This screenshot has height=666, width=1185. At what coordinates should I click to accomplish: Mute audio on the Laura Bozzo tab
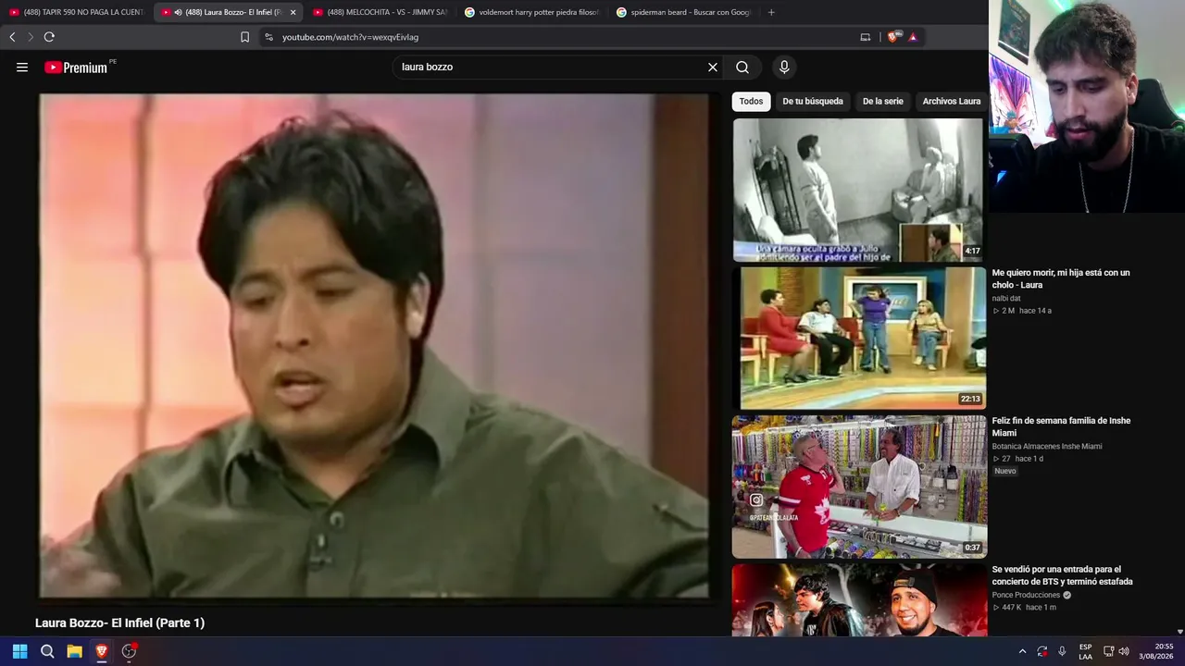(x=178, y=12)
